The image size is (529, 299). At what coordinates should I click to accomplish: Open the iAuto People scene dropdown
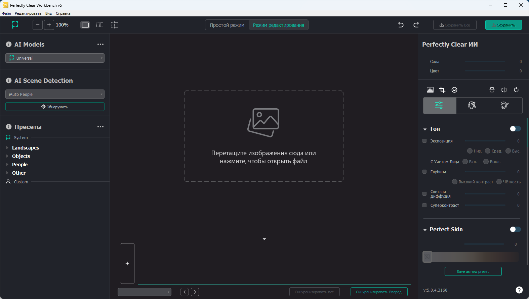55,94
